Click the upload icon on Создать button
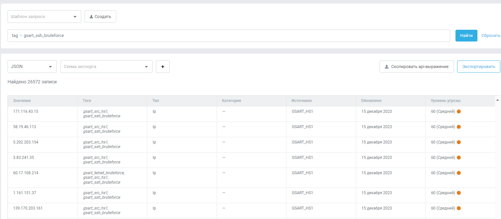This screenshot has width=501, height=219. pyautogui.click(x=91, y=17)
